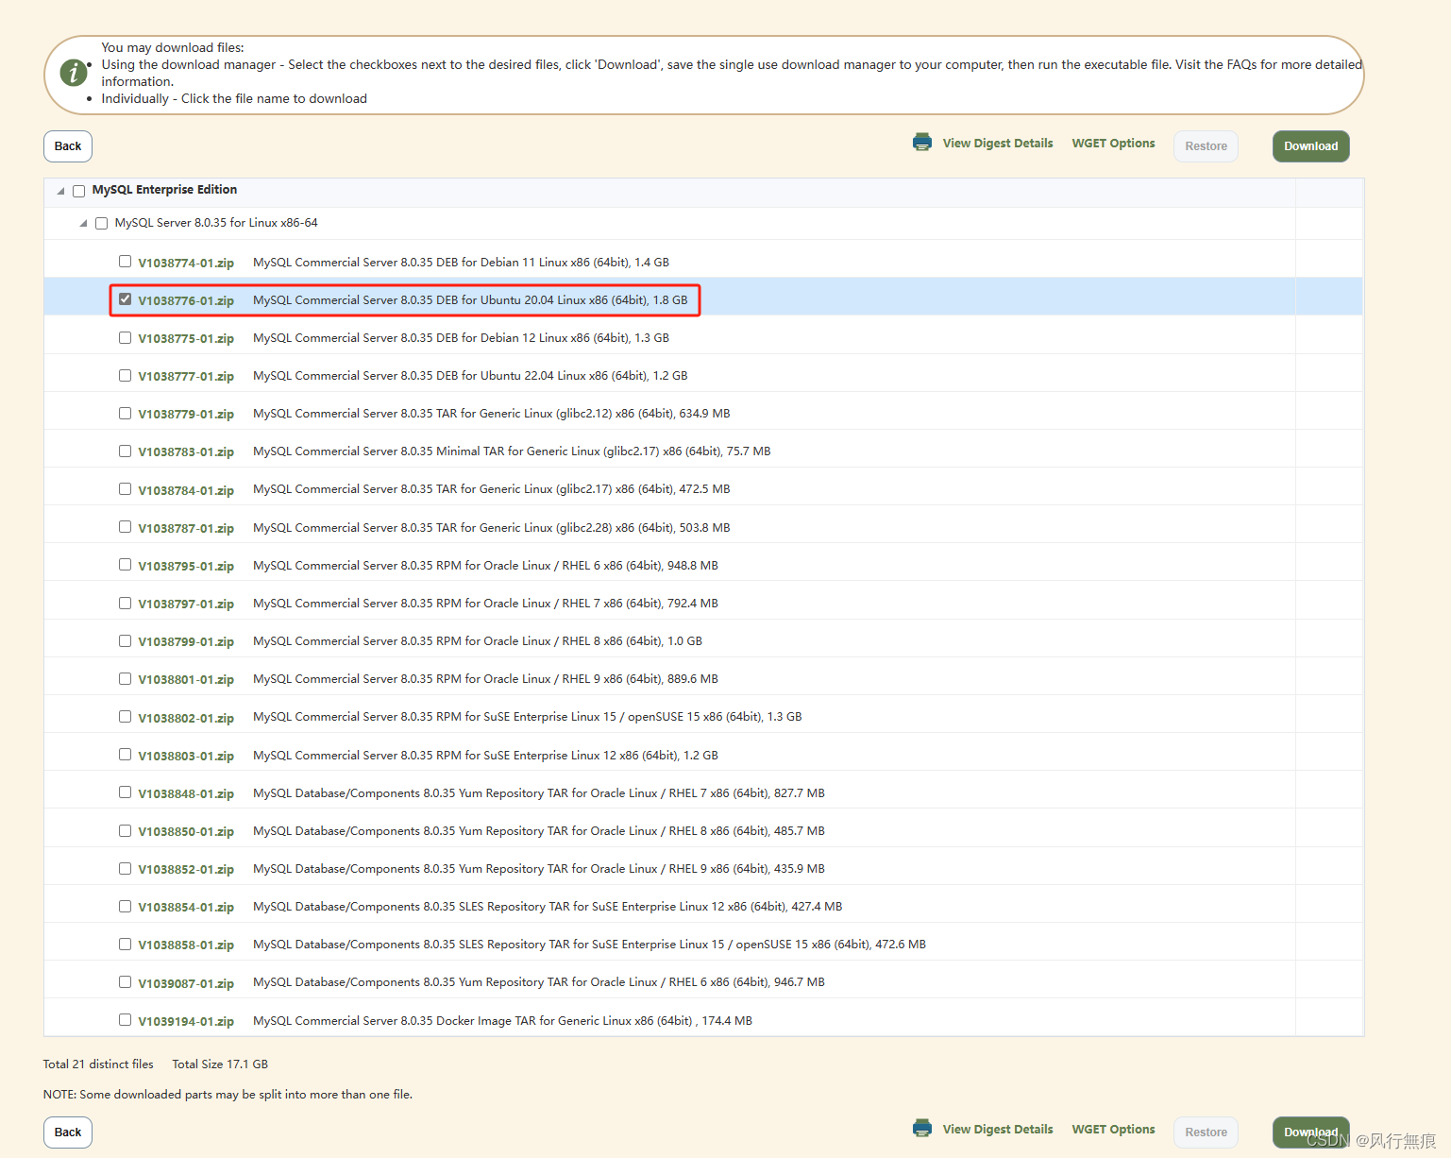This screenshot has width=1451, height=1158.
Task: Click the V1038775-01.zip file link
Action: (186, 339)
